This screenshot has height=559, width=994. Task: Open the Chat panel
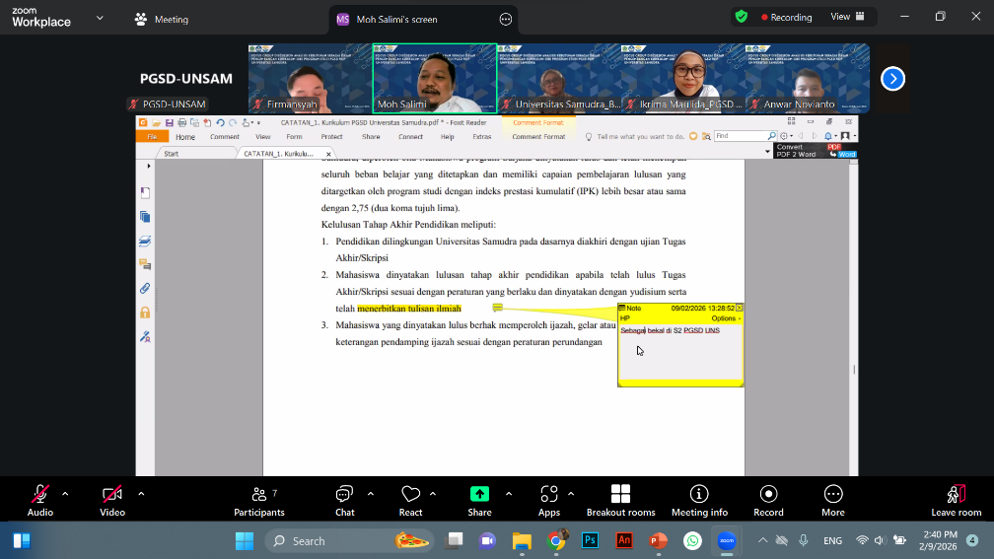[x=344, y=495]
